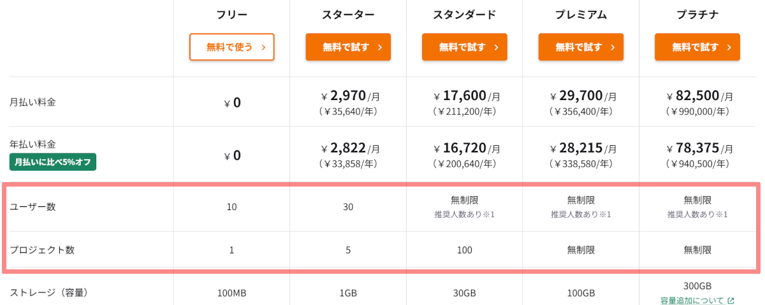Click プラチナ plan 無料で試す button
Image resolution: width=765 pixels, height=305 pixels.
[697, 47]
